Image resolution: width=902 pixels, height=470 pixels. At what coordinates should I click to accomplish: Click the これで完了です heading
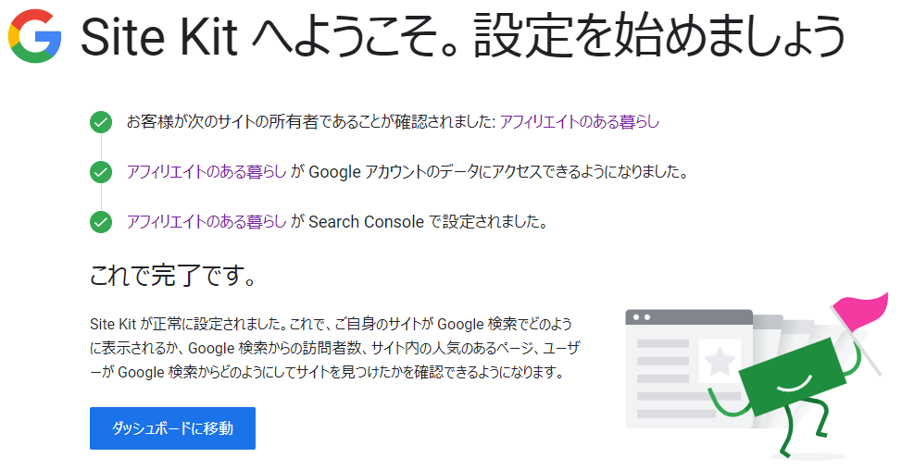pos(173,275)
